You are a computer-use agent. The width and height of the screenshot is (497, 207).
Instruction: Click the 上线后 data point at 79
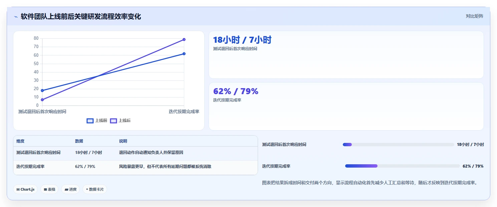pyautogui.click(x=184, y=39)
